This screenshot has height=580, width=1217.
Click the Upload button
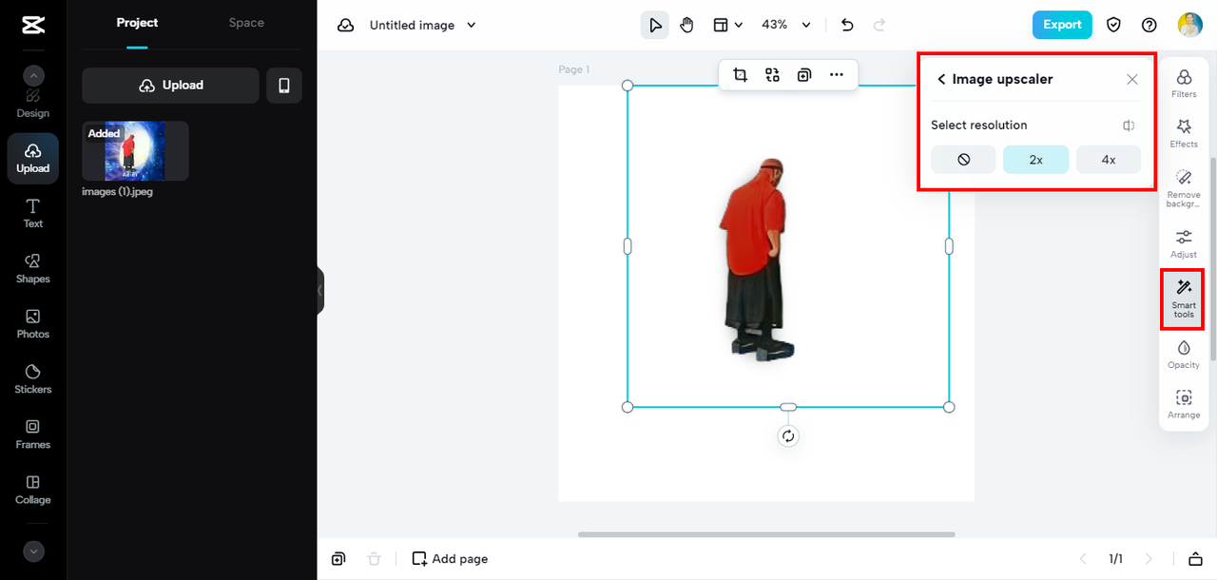click(x=170, y=86)
